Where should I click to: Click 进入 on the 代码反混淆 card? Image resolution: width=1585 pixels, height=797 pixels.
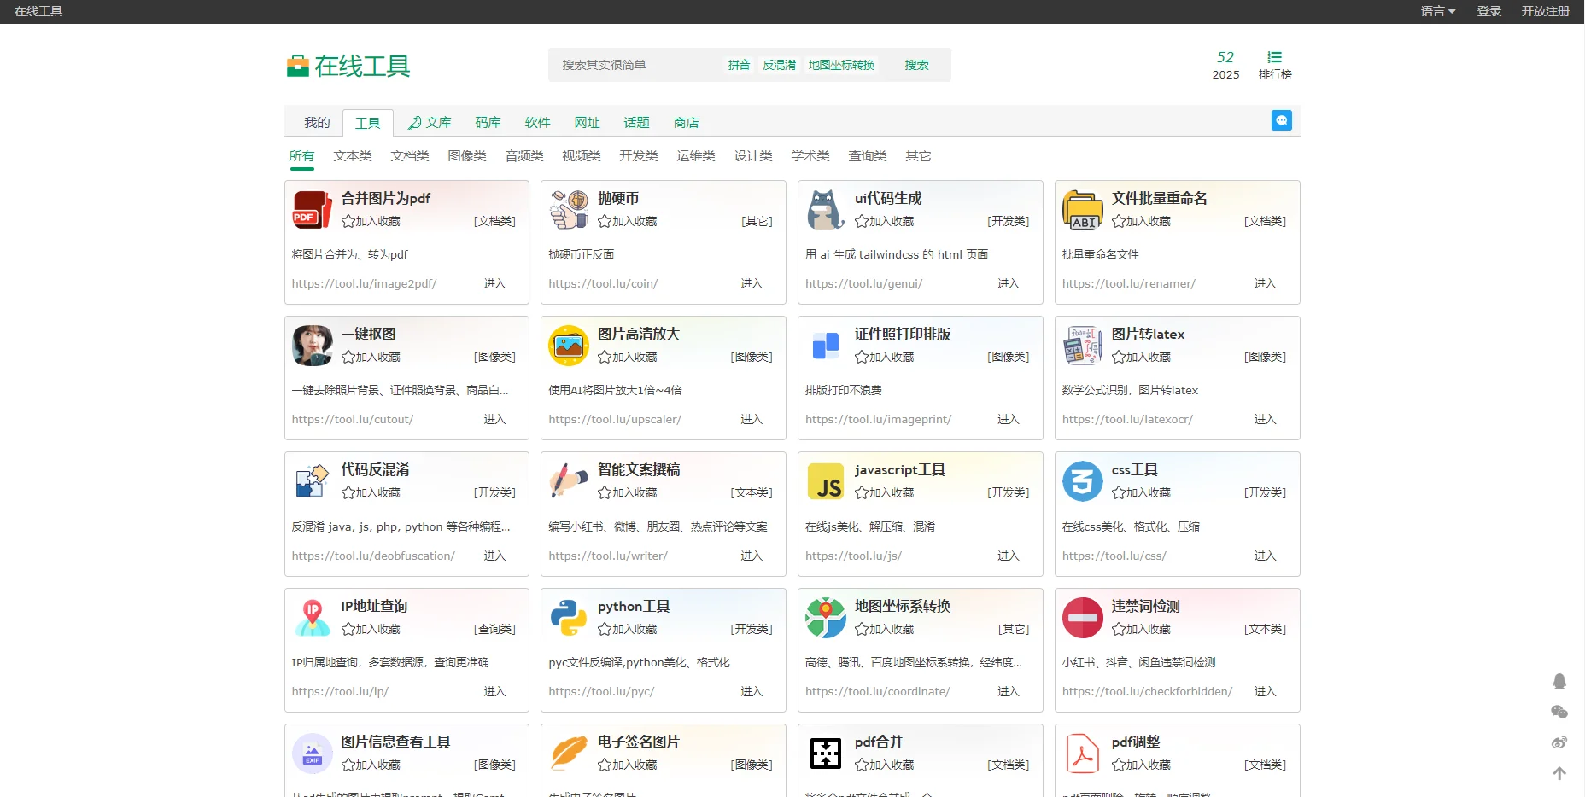tap(495, 556)
